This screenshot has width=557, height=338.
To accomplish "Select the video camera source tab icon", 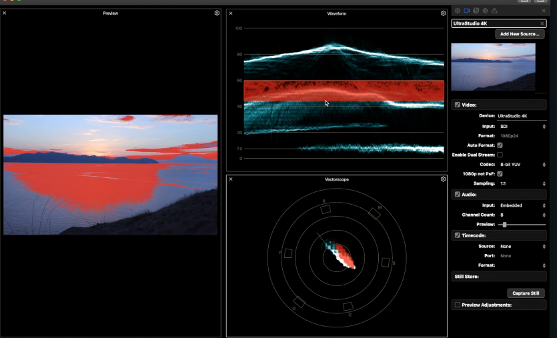I will [x=467, y=11].
